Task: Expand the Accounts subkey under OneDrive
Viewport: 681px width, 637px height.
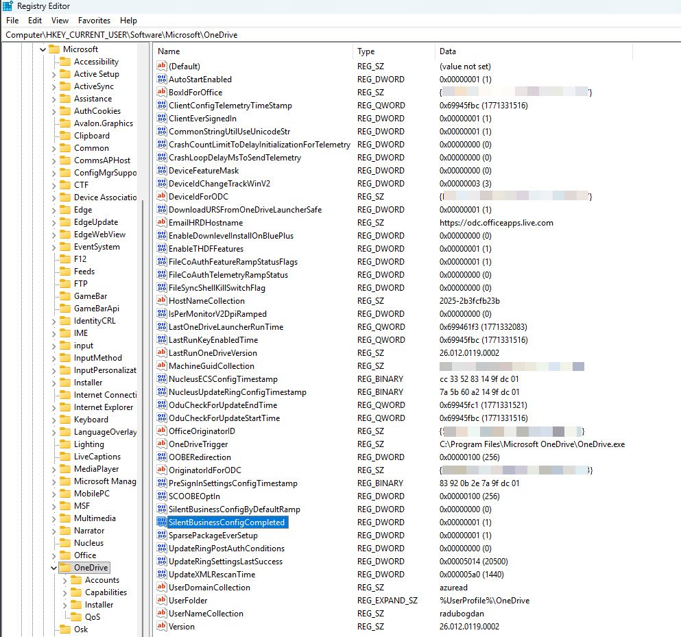Action: [x=65, y=580]
